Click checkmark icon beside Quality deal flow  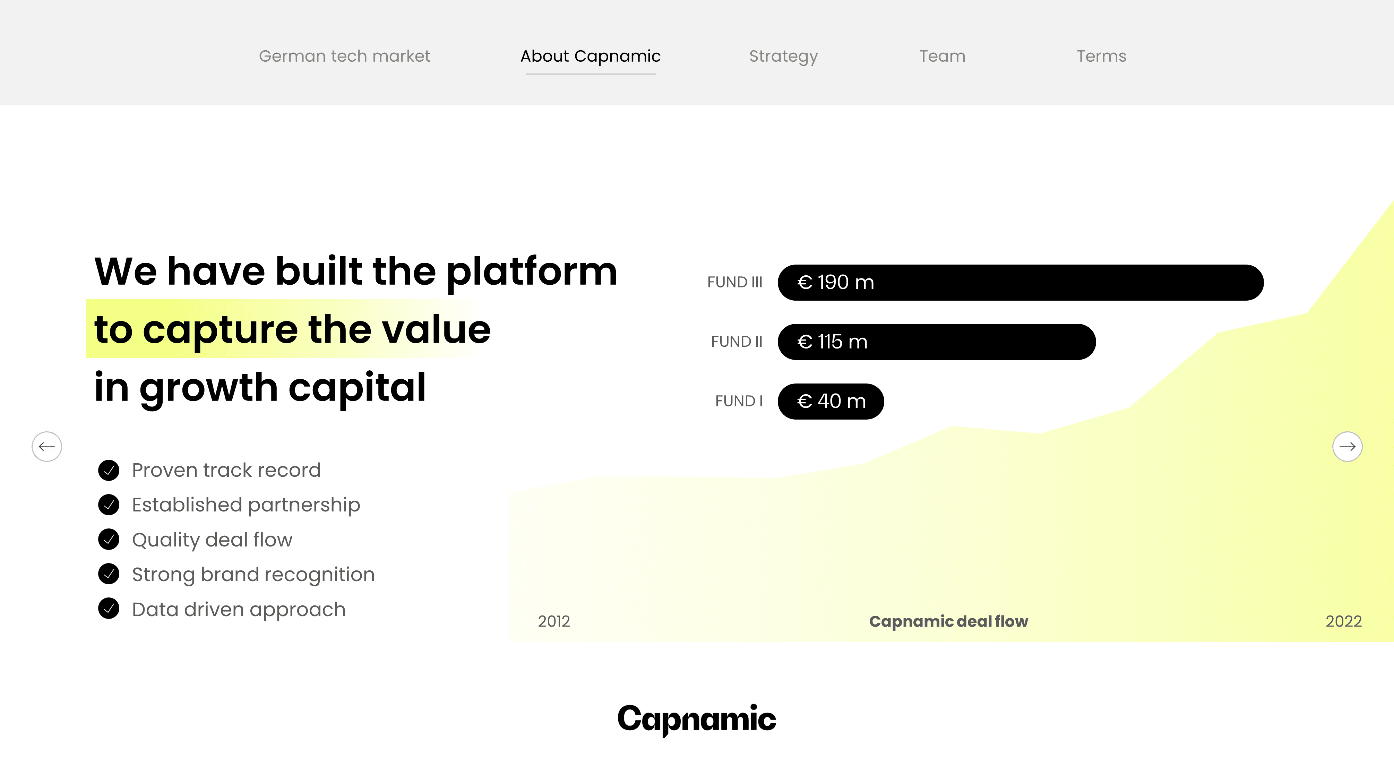(109, 540)
